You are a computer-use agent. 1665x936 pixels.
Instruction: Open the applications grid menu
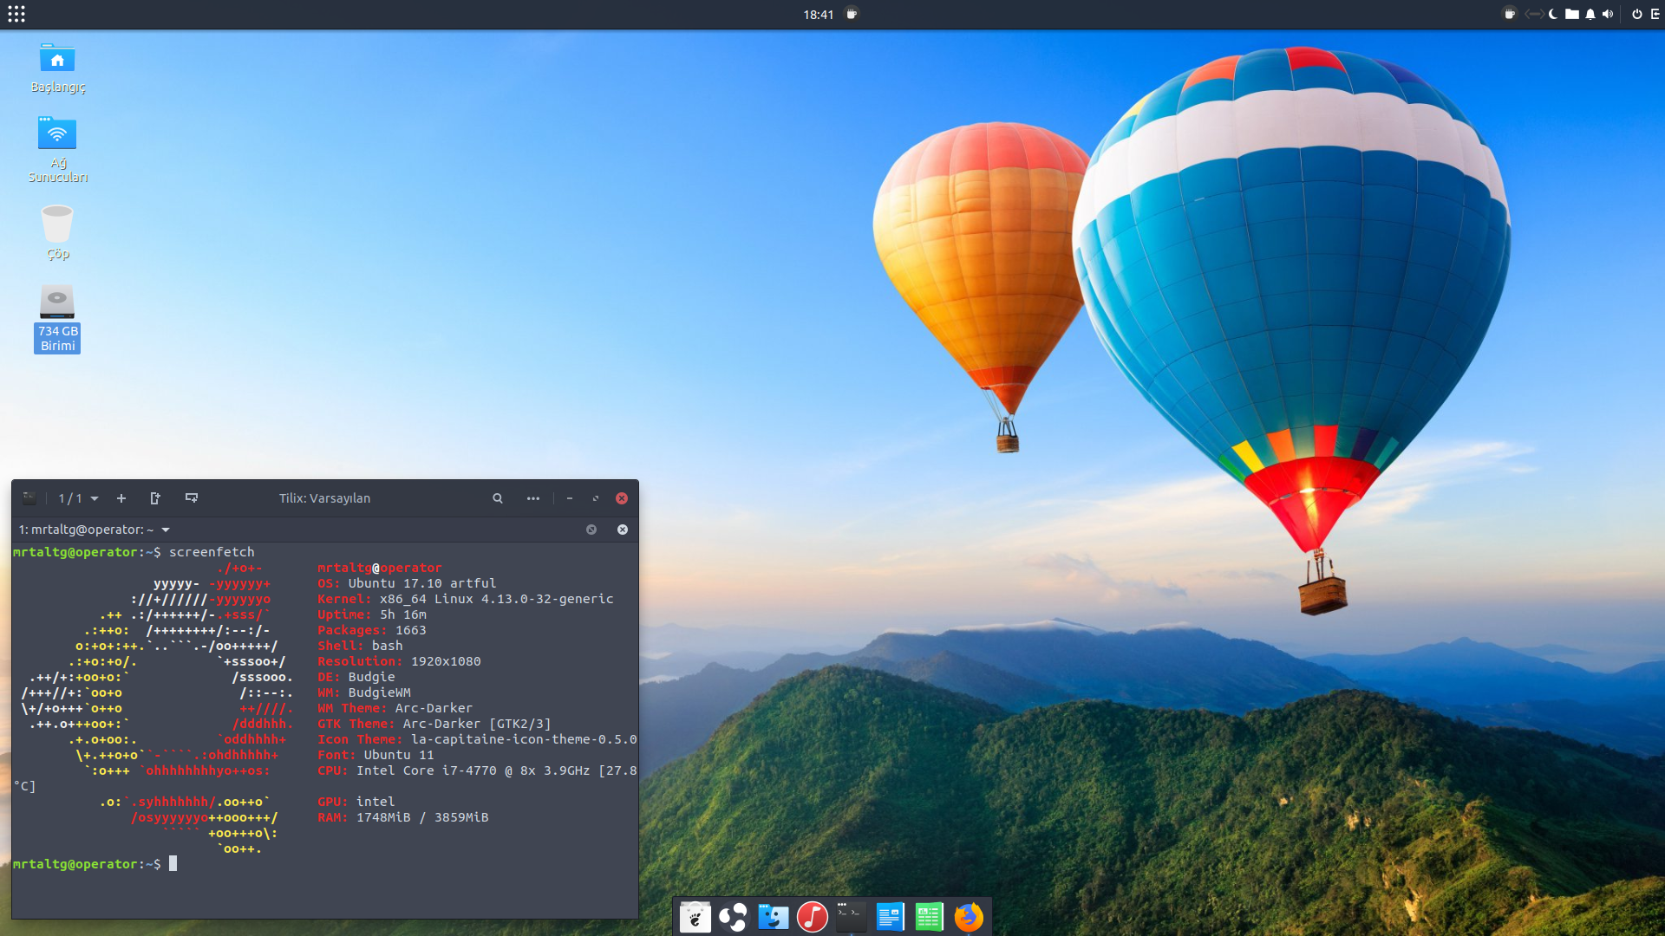(x=16, y=14)
